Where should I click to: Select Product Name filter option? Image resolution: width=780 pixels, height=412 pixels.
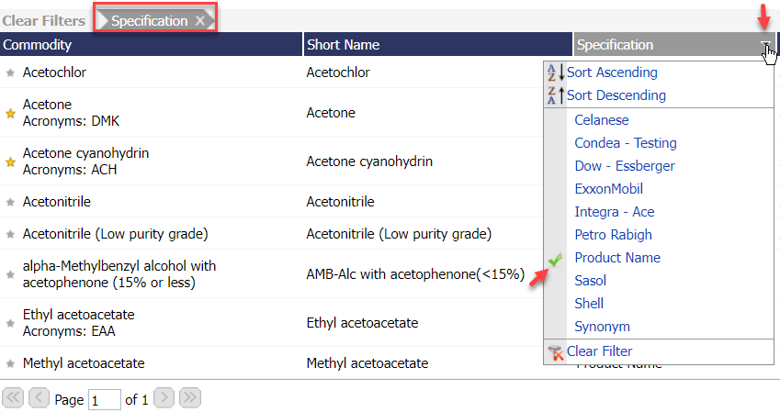(617, 258)
